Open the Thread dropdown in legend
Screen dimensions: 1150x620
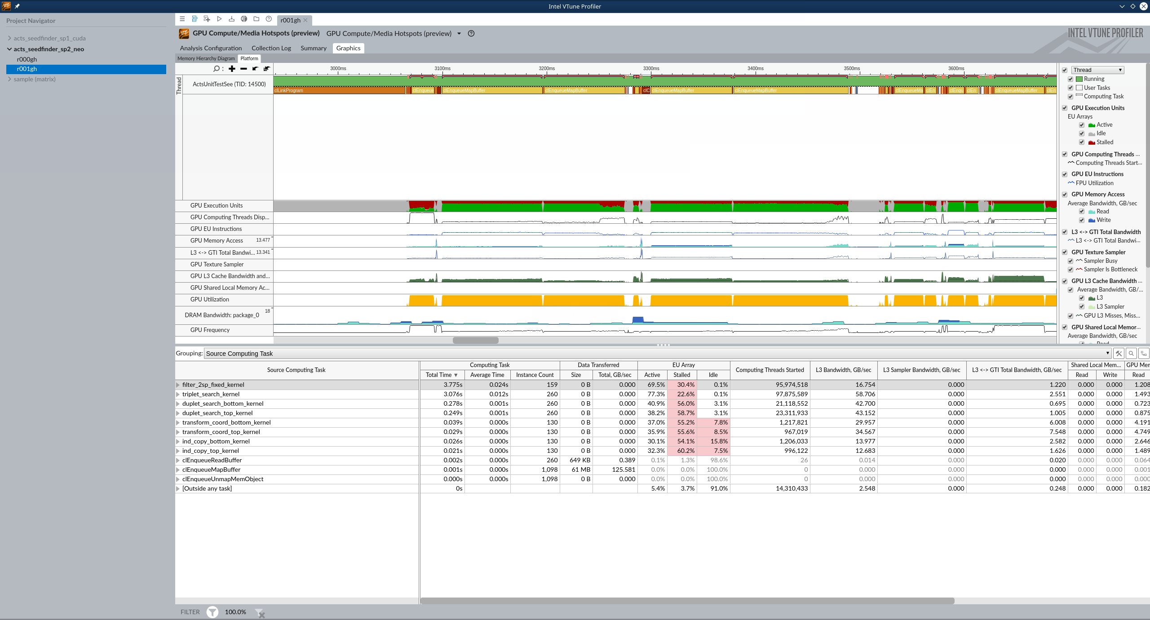coord(1097,70)
